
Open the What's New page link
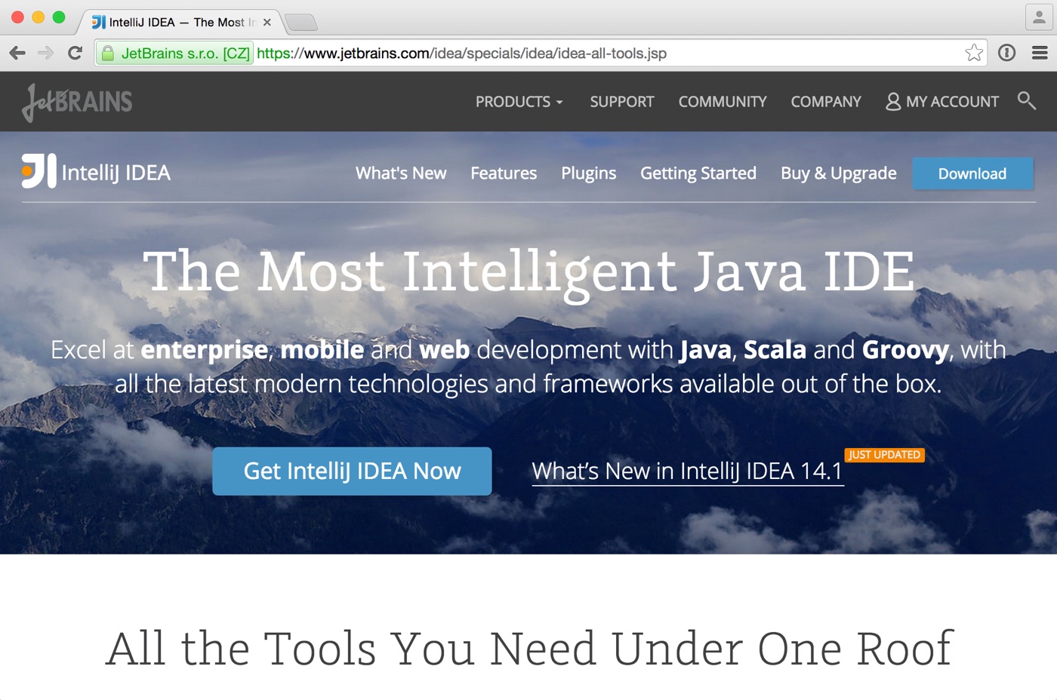tap(401, 173)
